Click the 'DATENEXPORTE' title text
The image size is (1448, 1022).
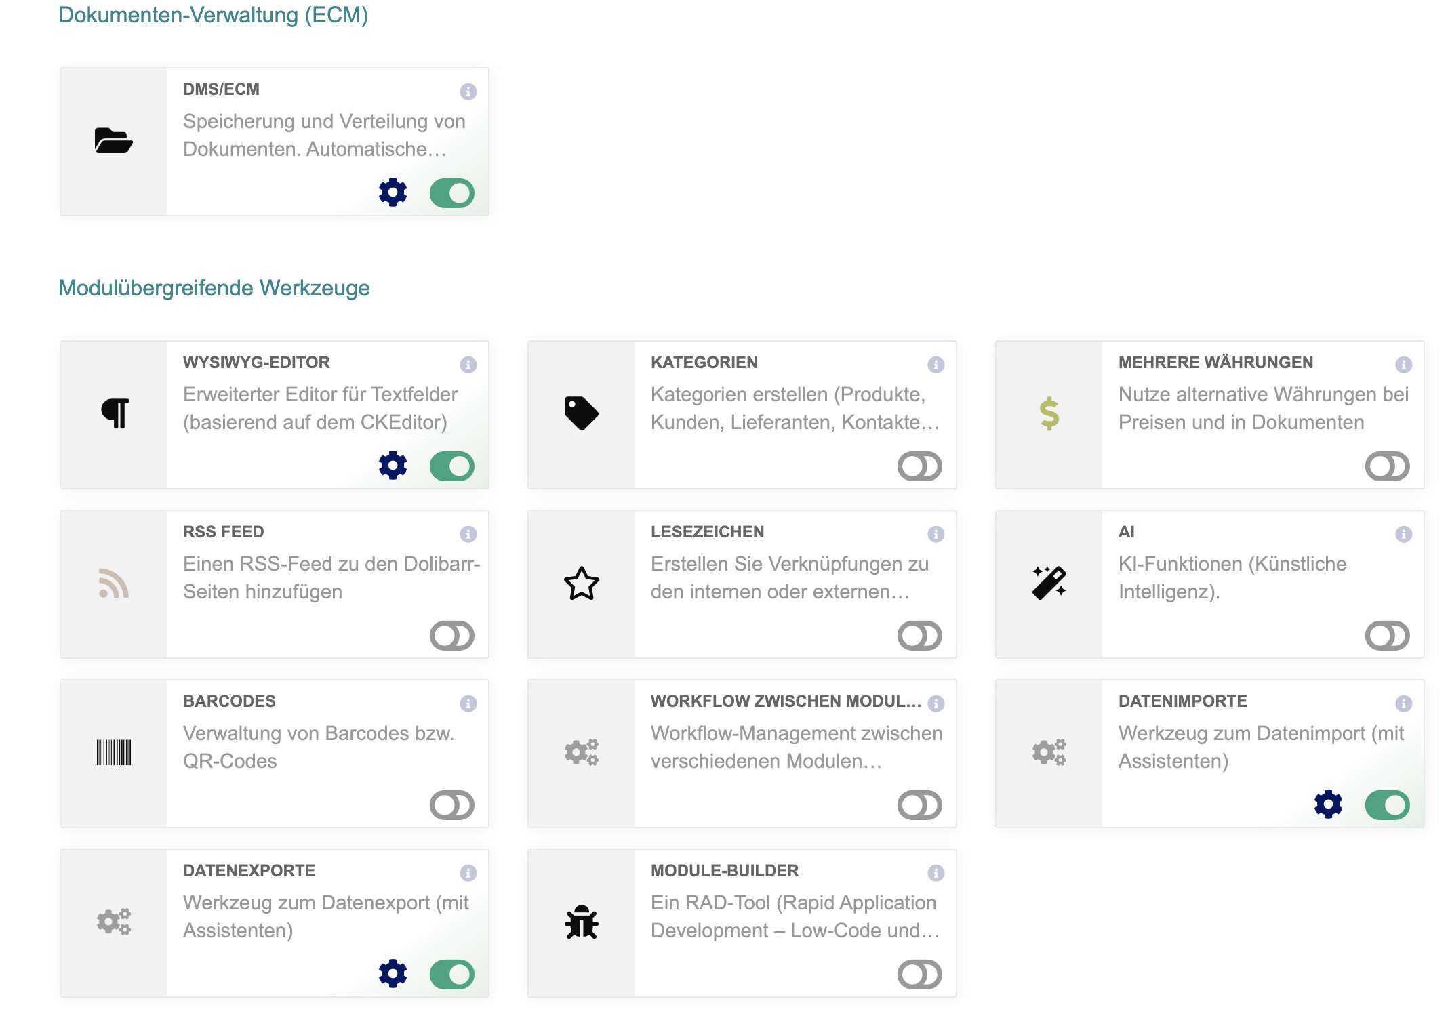pyautogui.click(x=249, y=871)
